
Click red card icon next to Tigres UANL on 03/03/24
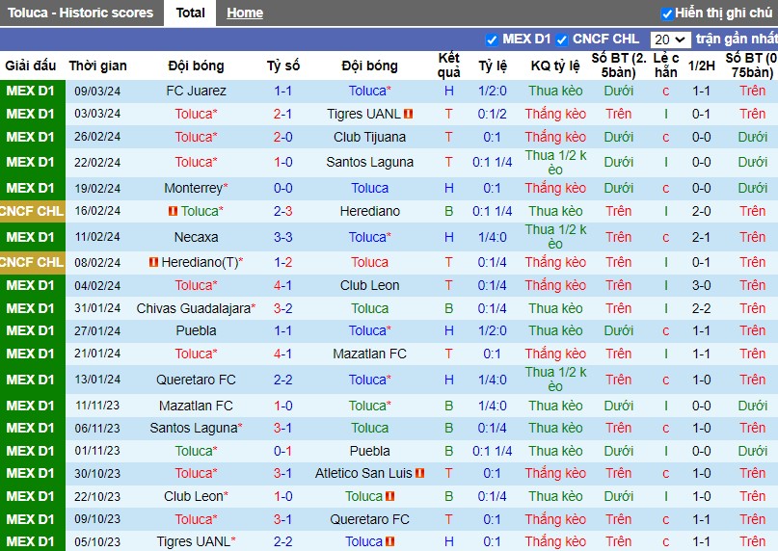click(409, 114)
